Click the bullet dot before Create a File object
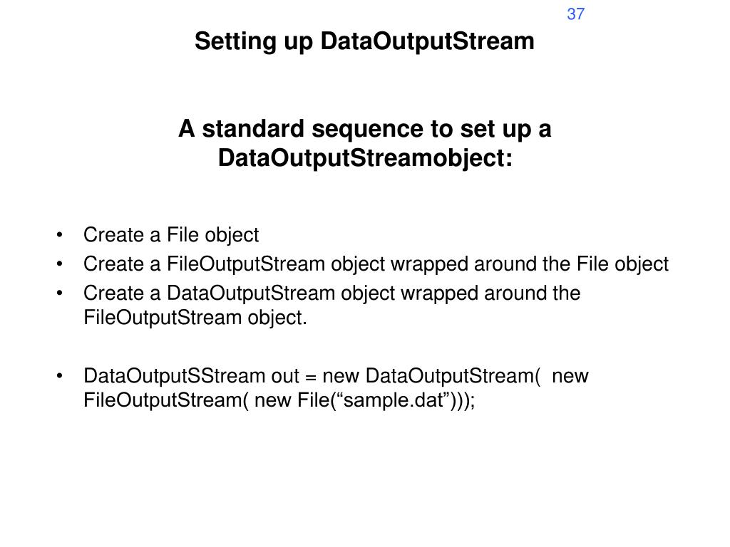The height and width of the screenshot is (547, 730). click(59, 234)
